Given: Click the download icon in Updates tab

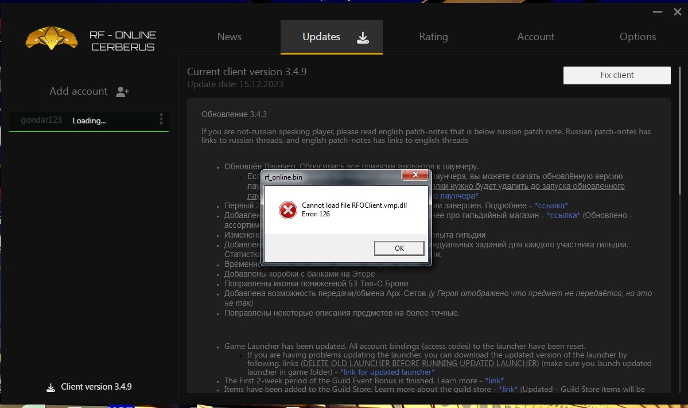Looking at the screenshot, I should click(363, 38).
